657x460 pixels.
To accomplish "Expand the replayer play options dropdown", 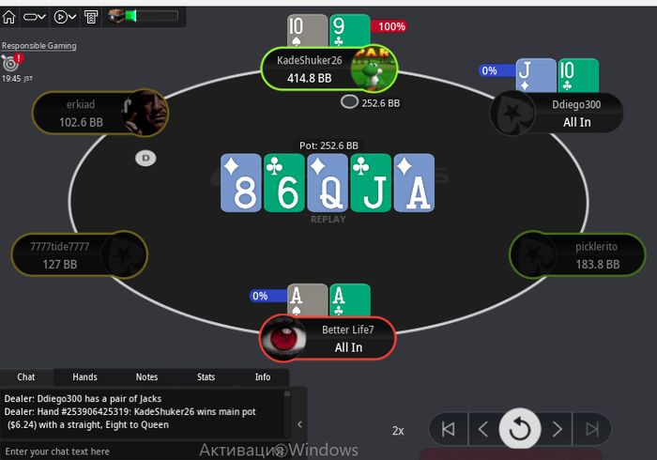I will tap(65, 17).
